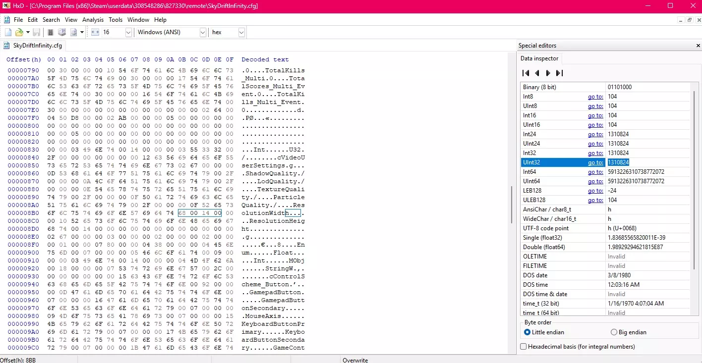Click 'go to:' link for Int64
The width and height of the screenshot is (702, 363).
pos(595,172)
